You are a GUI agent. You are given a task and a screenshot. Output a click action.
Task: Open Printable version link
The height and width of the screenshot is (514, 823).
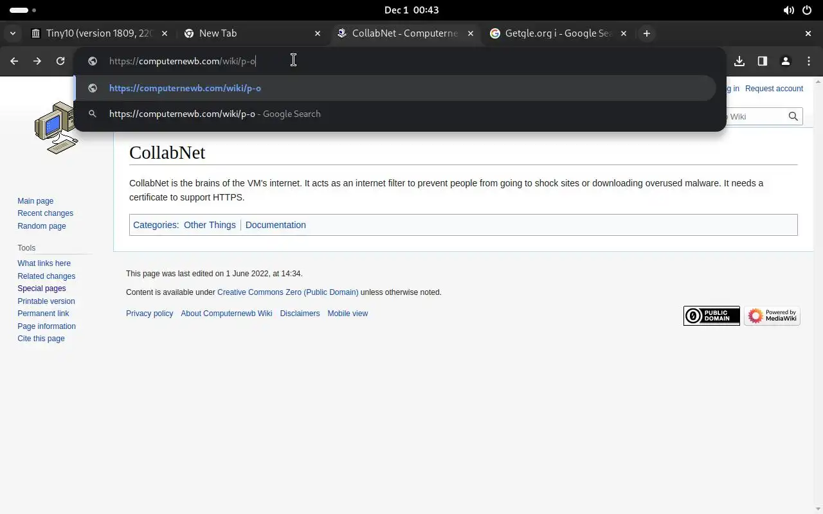(46, 301)
